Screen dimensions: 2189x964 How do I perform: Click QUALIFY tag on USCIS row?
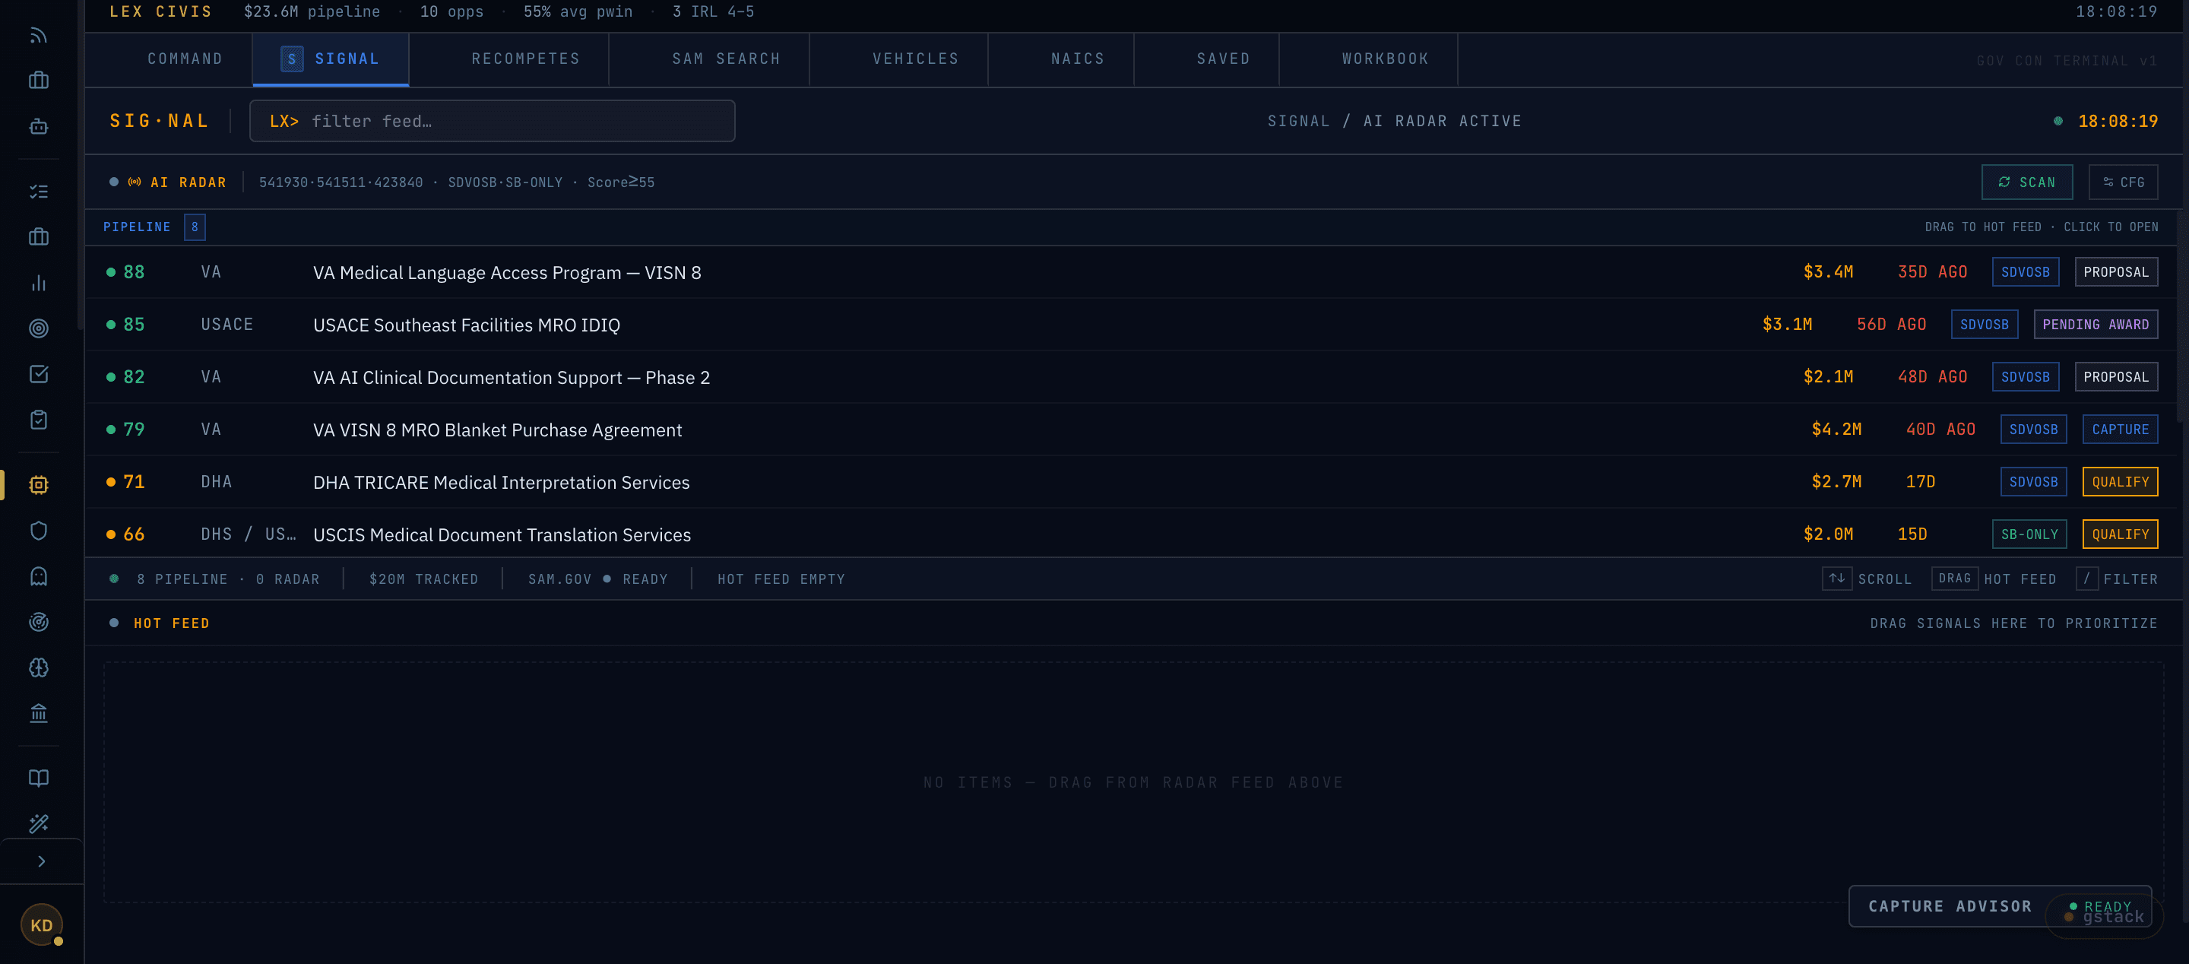click(2120, 534)
